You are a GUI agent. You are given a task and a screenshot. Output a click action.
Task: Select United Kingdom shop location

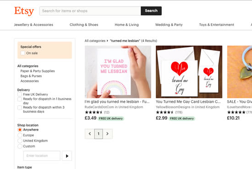coord(20,141)
